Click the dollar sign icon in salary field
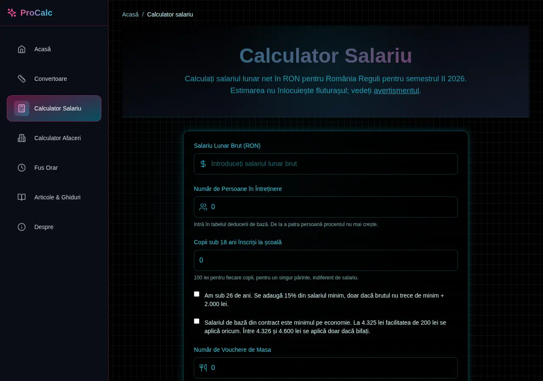The width and height of the screenshot is (543, 381). coord(203,164)
